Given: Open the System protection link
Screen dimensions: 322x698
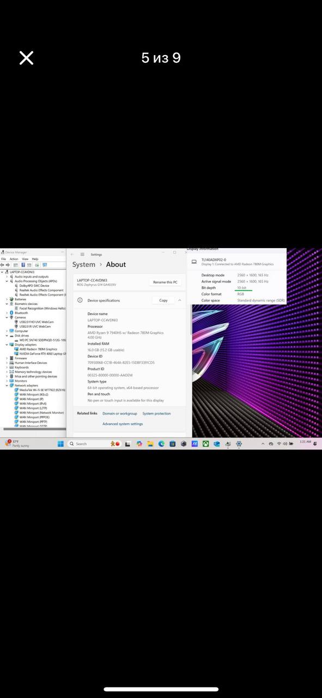Looking at the screenshot, I should (156, 413).
